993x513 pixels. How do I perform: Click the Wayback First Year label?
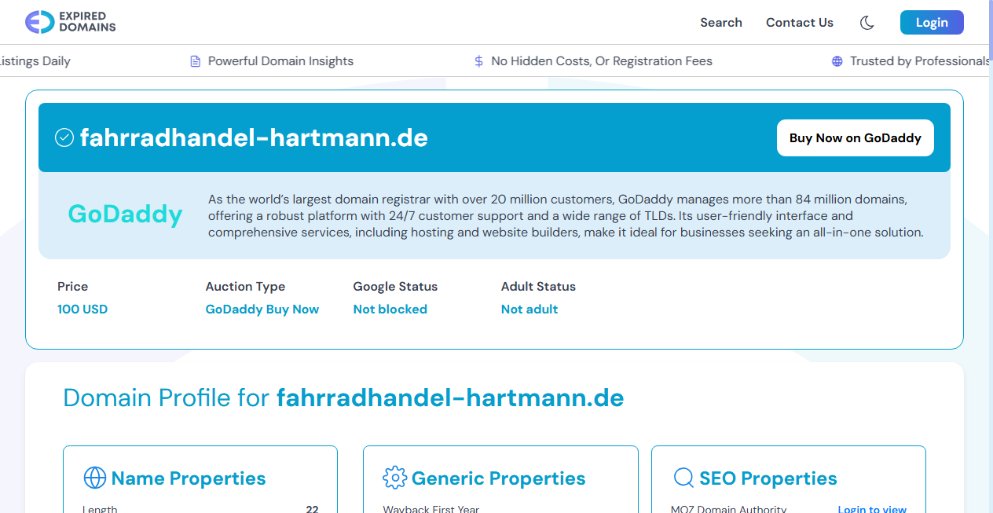coord(431,509)
